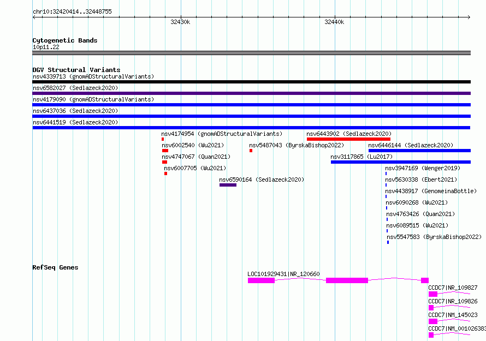This screenshot has height=341, width=486.
Task: Select first exon of LOC101929431 gene
Action: click(261, 280)
